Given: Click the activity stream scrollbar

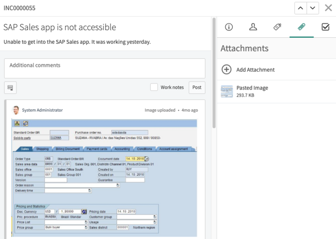Looking at the screenshot, I should [214, 73].
